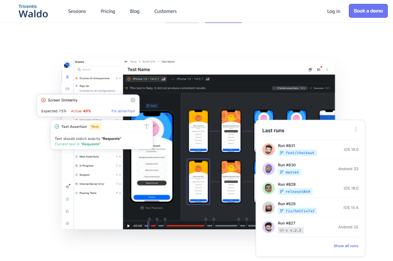
Task: Go to the Blog page
Action: click(135, 11)
